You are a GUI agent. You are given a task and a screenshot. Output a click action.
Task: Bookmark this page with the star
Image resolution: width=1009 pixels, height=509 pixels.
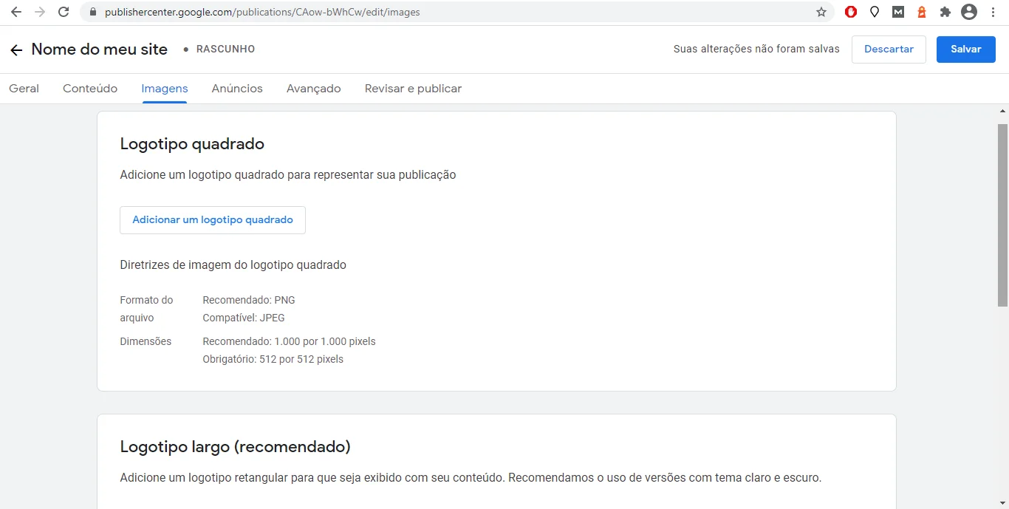pyautogui.click(x=821, y=12)
